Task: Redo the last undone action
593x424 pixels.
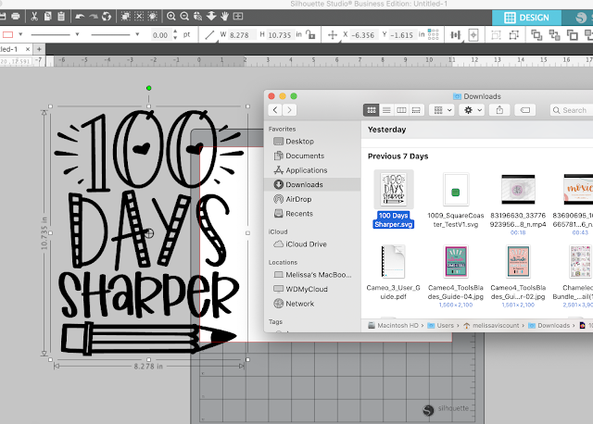Action: tap(94, 17)
